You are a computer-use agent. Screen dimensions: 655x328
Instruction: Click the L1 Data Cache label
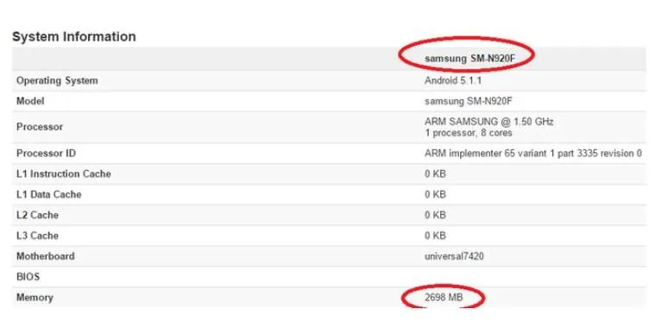point(49,194)
